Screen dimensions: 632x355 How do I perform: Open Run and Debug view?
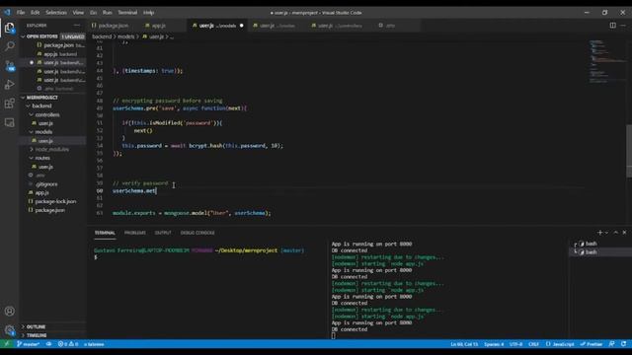(9, 85)
